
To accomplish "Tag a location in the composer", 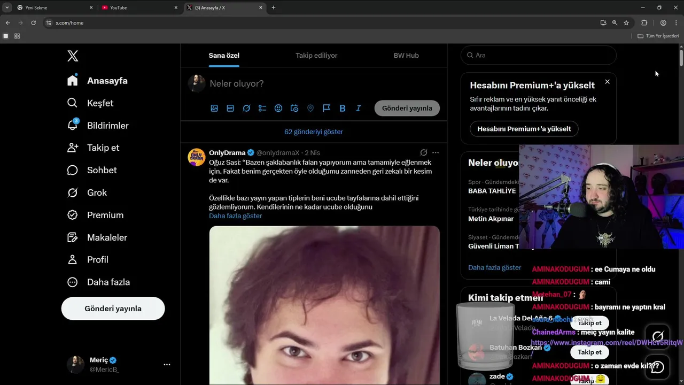I will (x=310, y=108).
